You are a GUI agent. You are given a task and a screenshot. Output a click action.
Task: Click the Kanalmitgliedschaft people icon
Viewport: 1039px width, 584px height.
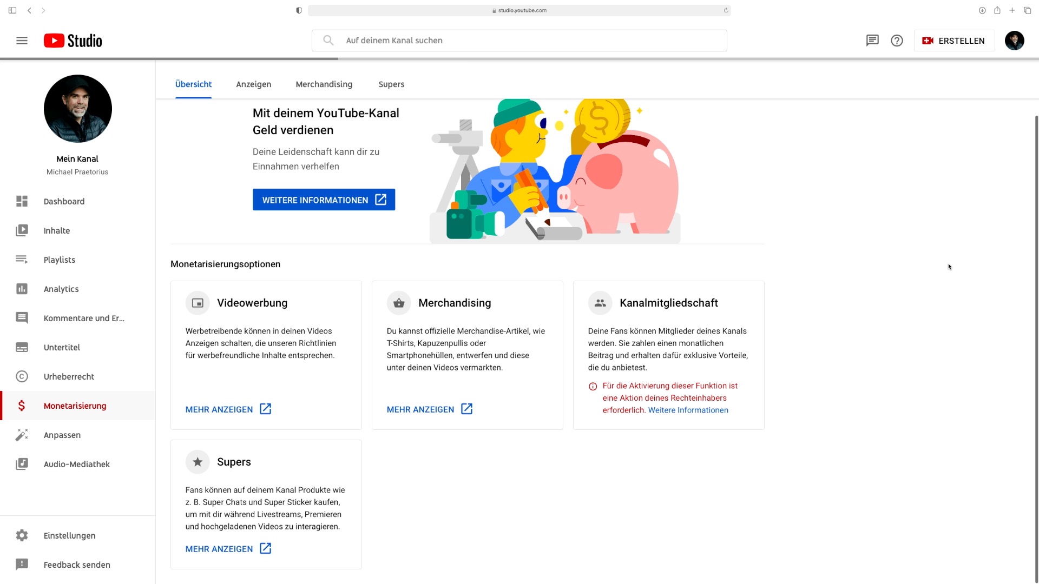[x=600, y=303]
